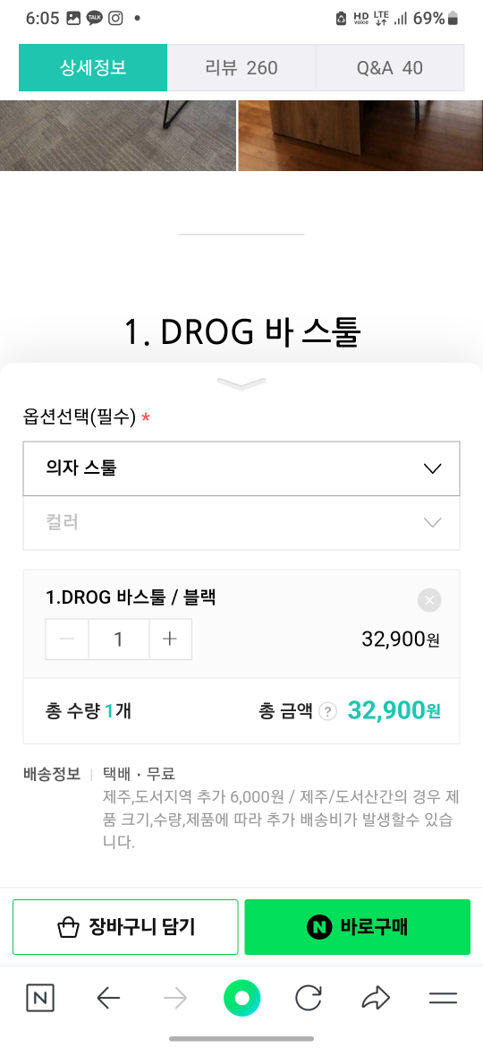The image size is (483, 1048).
Task: Decrease quantity with the minus button
Action: pyautogui.click(x=67, y=639)
